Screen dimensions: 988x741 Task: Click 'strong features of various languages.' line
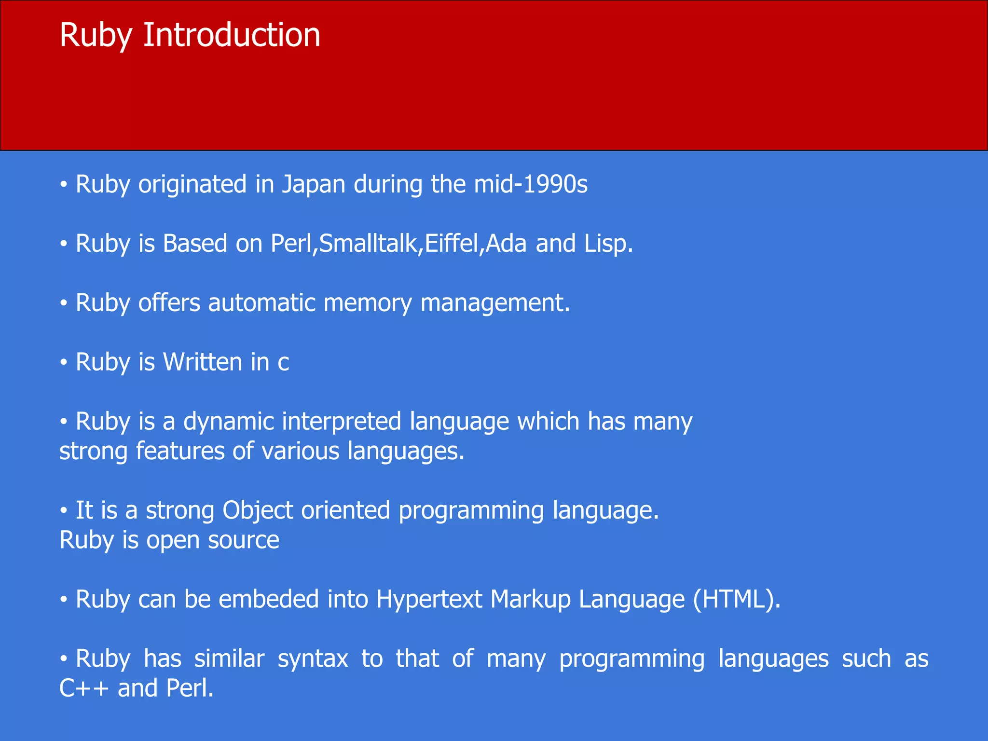click(x=262, y=452)
